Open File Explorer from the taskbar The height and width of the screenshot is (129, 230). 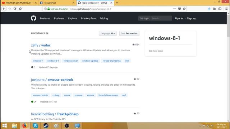14,126
